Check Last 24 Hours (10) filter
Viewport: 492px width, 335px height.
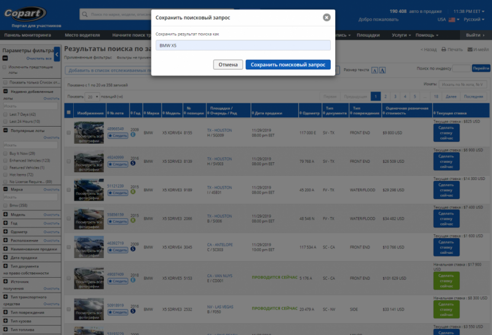[x=5, y=121]
